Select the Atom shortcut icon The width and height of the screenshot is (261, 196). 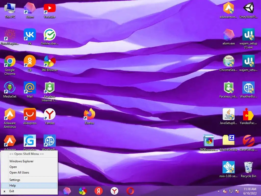click(x=30, y=10)
